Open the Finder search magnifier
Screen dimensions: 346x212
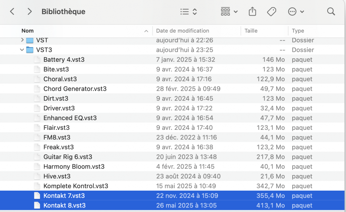click(x=331, y=11)
